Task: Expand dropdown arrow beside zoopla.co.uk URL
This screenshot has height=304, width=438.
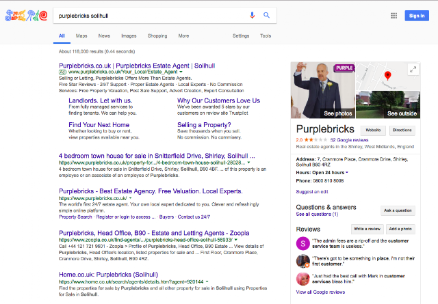Action: click(x=235, y=240)
